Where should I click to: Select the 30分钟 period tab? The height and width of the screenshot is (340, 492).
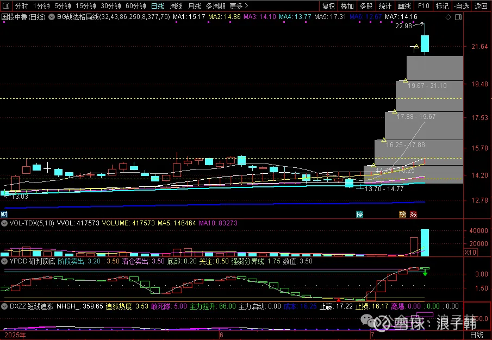click(111, 6)
